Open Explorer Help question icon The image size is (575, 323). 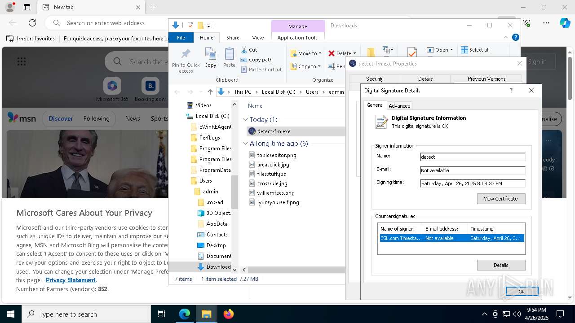click(x=516, y=38)
